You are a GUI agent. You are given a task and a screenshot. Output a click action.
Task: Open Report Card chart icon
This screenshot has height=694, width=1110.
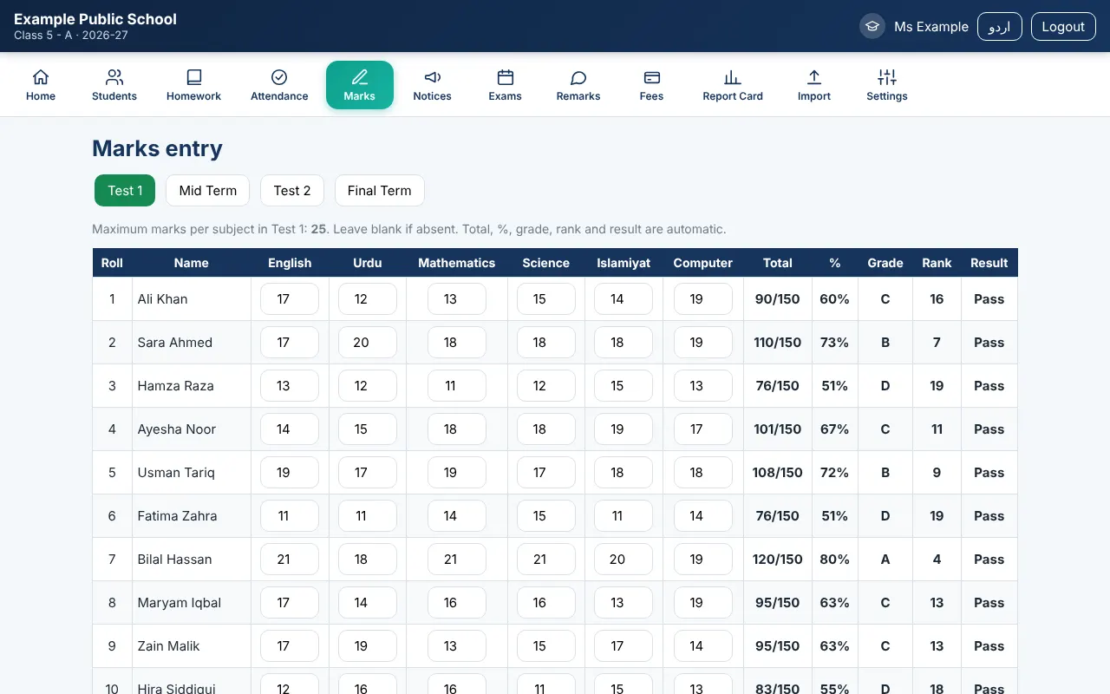click(733, 77)
